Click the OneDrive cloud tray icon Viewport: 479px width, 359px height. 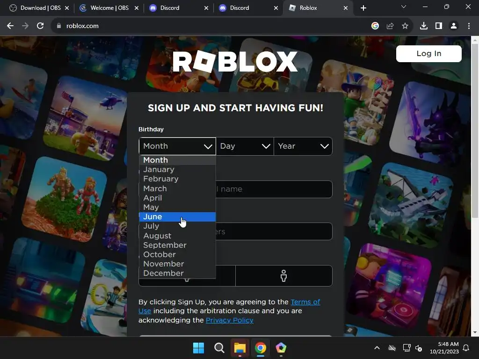click(x=392, y=348)
